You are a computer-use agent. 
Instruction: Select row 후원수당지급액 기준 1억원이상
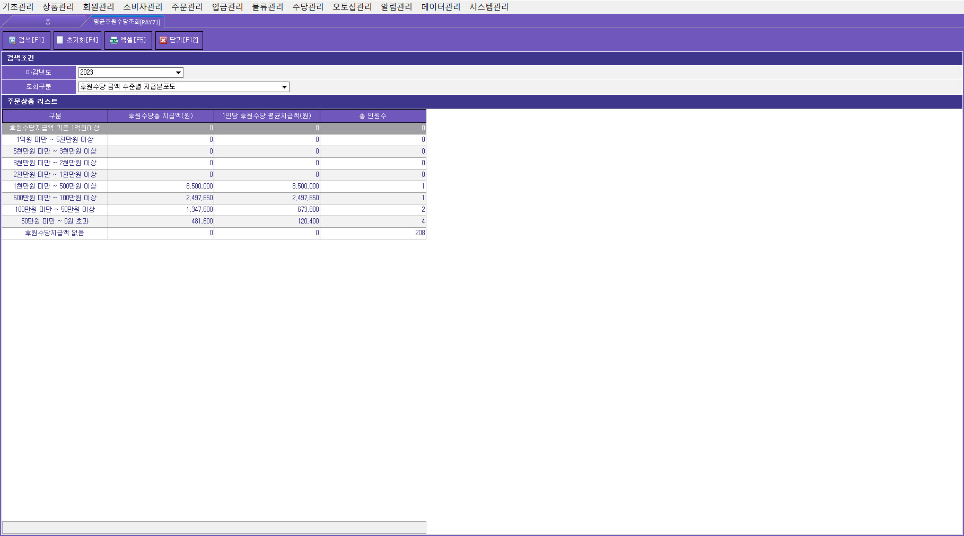point(214,128)
